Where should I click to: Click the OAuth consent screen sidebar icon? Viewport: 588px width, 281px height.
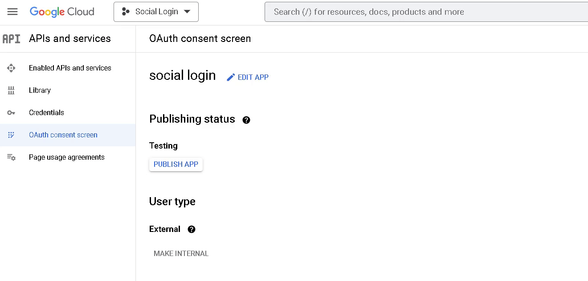point(11,135)
